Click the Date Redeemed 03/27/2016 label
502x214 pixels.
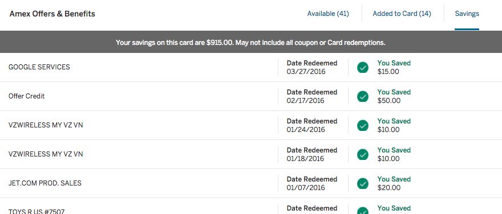coord(312,67)
